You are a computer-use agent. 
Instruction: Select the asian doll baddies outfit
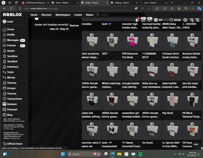[92, 100]
